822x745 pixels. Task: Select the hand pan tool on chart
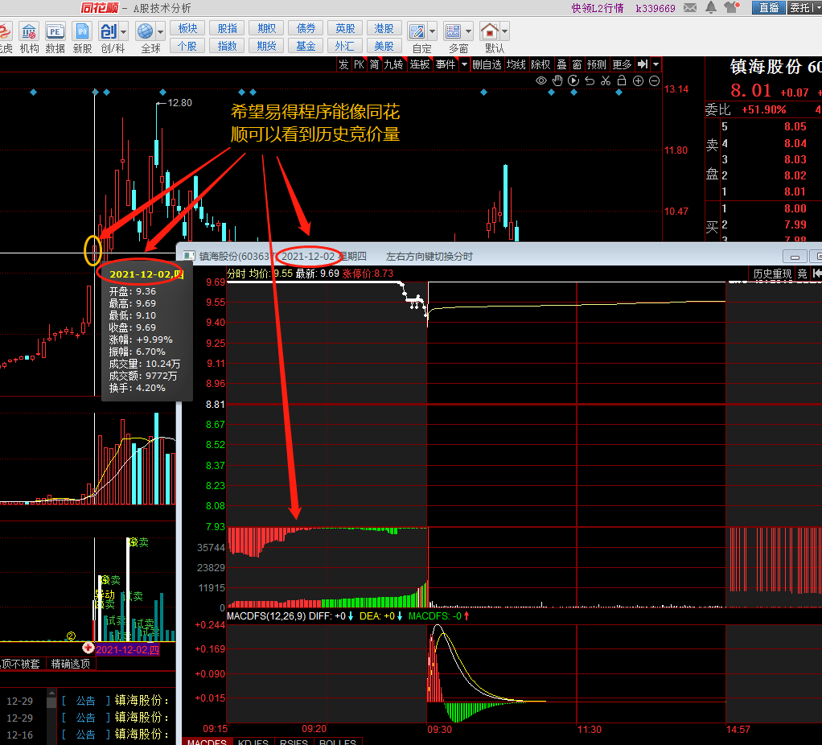click(x=557, y=80)
